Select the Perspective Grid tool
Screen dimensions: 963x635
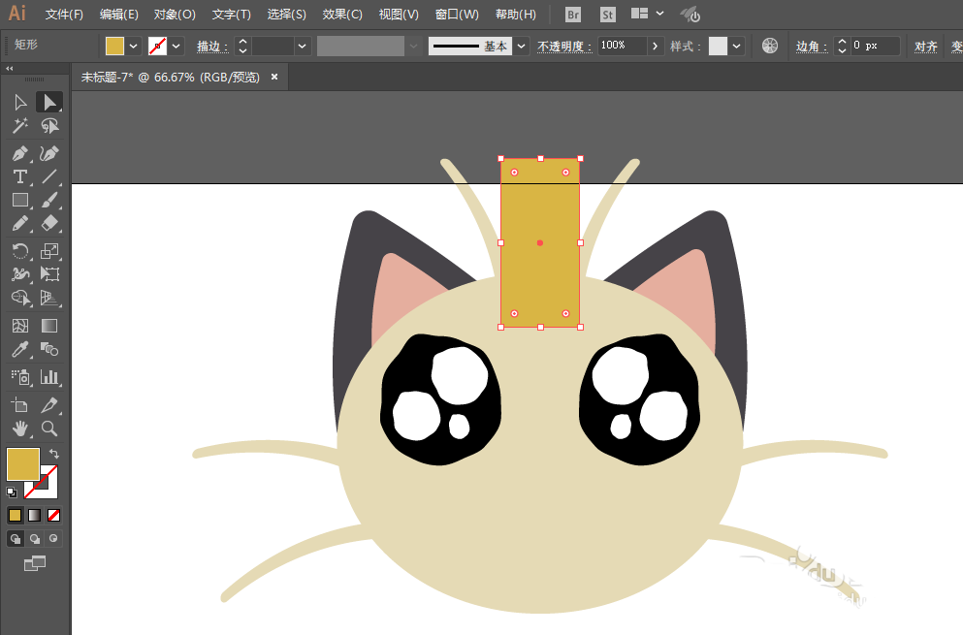pos(49,298)
